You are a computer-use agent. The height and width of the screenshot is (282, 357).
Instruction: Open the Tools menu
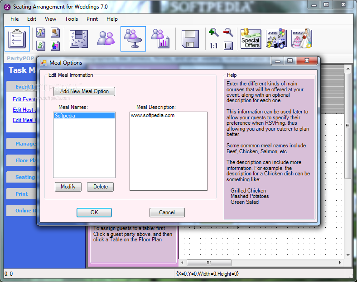tap(71, 19)
